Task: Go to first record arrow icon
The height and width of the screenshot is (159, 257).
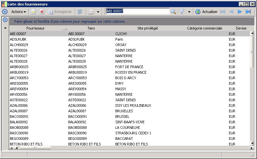Action: point(223,12)
